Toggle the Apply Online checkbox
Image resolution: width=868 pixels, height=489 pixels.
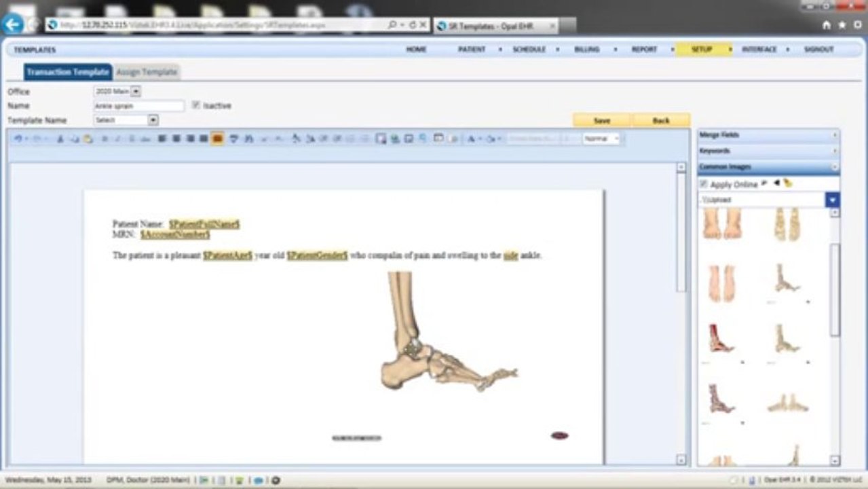703,184
